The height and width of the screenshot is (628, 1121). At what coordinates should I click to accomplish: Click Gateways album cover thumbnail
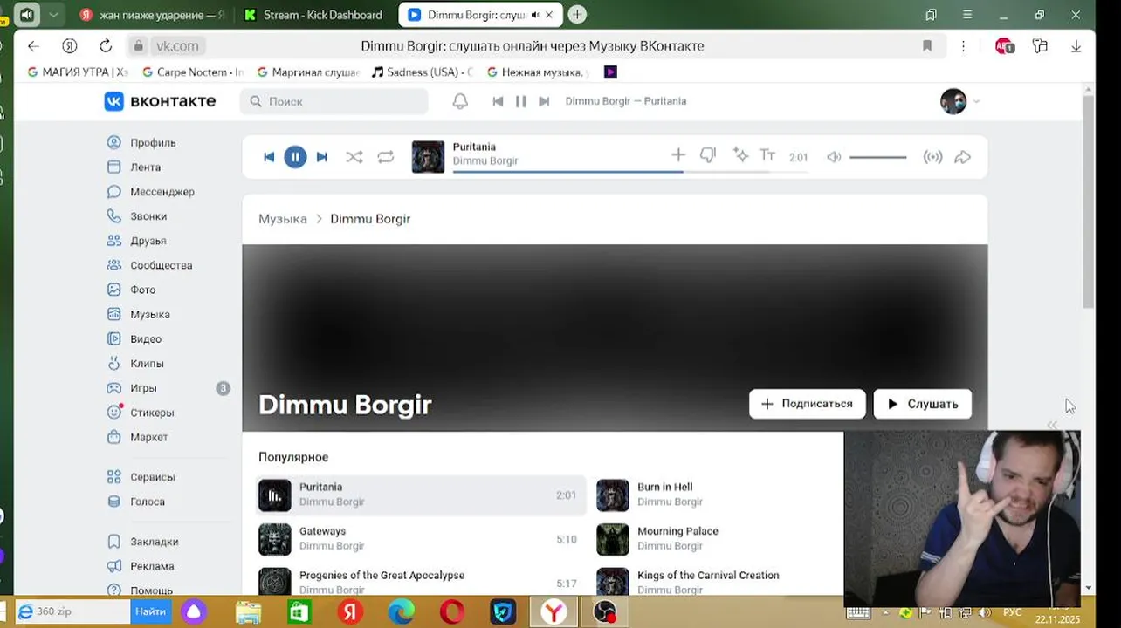pyautogui.click(x=275, y=539)
